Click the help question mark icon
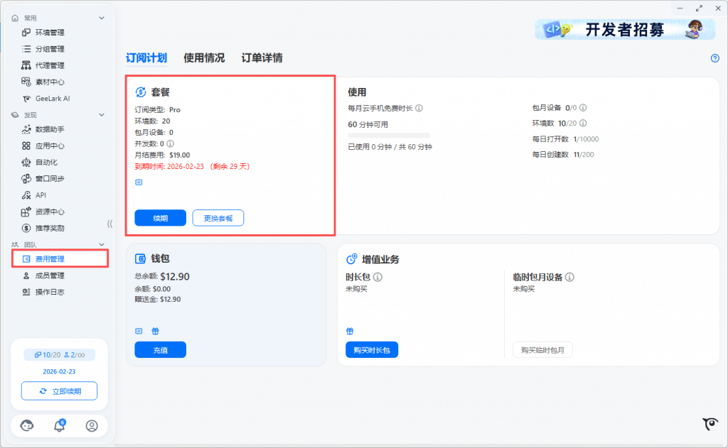 715,58
